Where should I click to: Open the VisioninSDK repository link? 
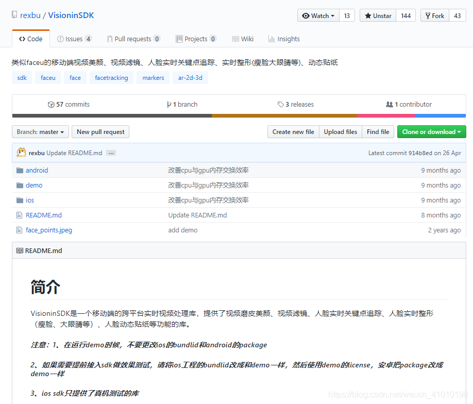coord(71,15)
